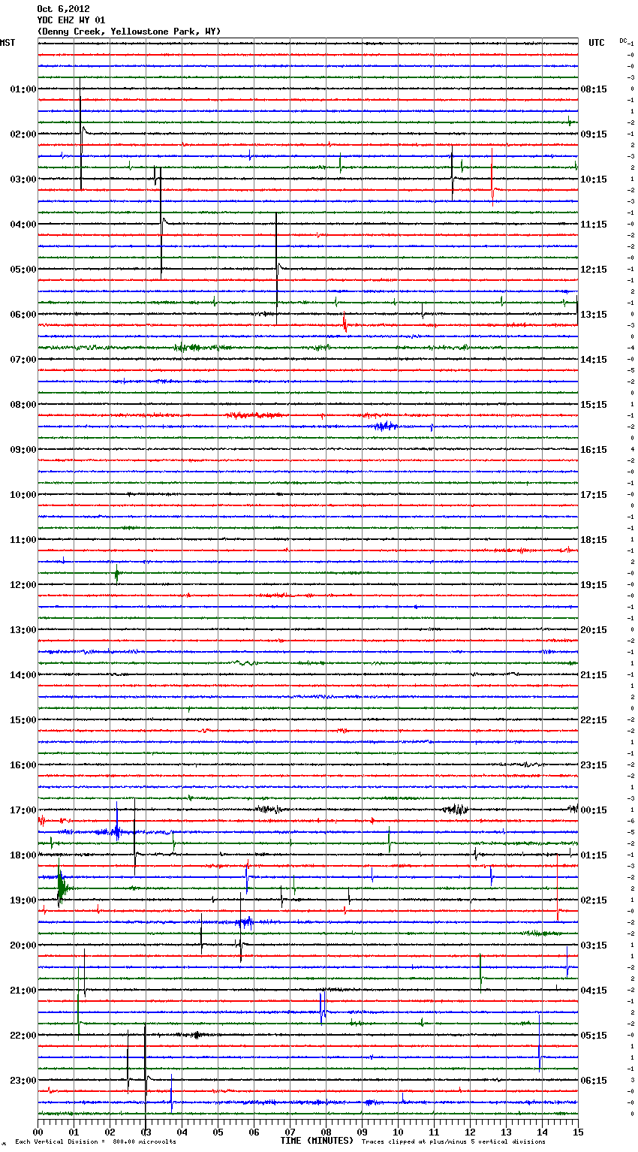Click the "Traces clipped at plus/minus 5 vertical divisions" note
Viewport: 638px width, 1152px height.
[453, 1142]
